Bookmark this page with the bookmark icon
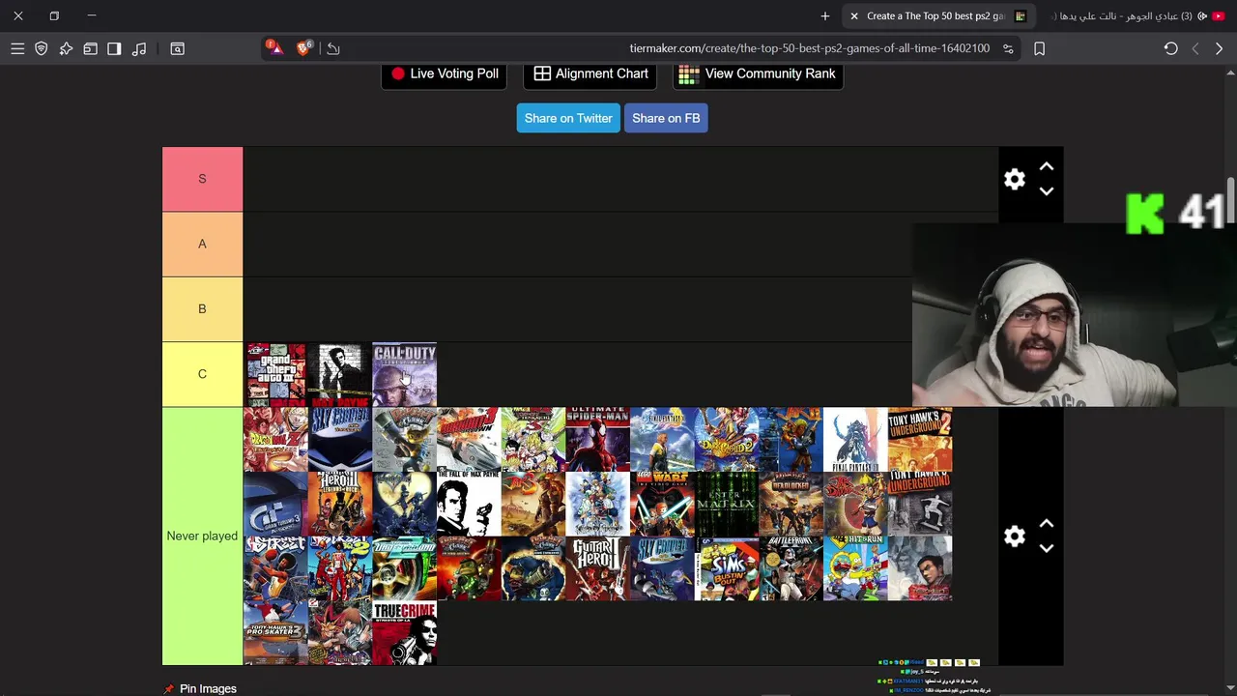 [1040, 48]
